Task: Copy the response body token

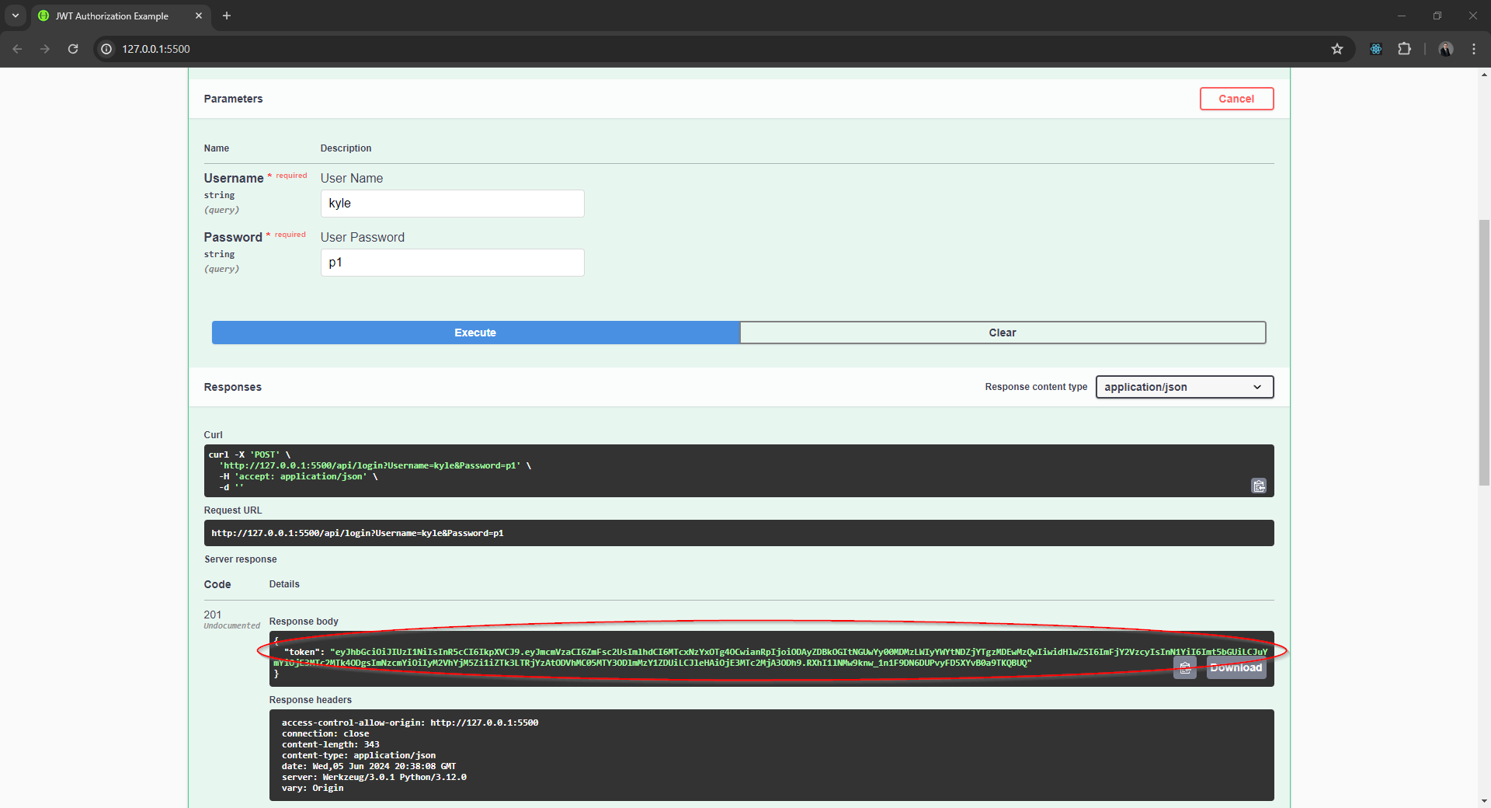Action: (1184, 668)
